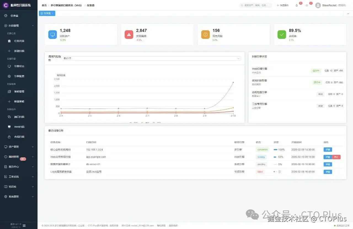Go to 引擎状态 in the sidebar
Screen dimensions: 353x229
tap(19, 66)
